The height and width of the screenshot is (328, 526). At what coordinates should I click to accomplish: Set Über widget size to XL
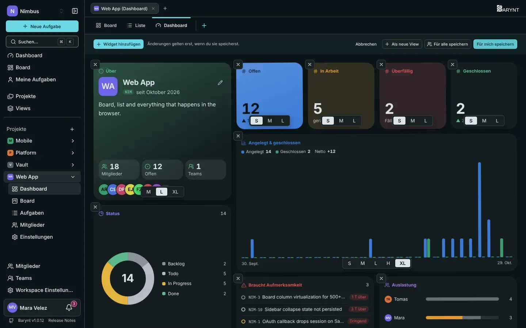tap(175, 192)
